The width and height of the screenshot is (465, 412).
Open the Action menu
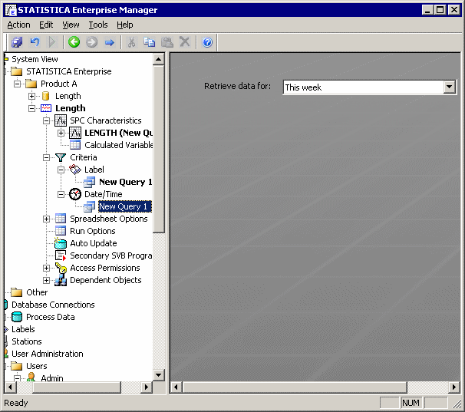tap(18, 25)
